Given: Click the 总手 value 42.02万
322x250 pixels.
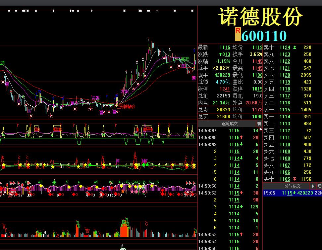Looking at the screenshot, I should coord(221,68).
